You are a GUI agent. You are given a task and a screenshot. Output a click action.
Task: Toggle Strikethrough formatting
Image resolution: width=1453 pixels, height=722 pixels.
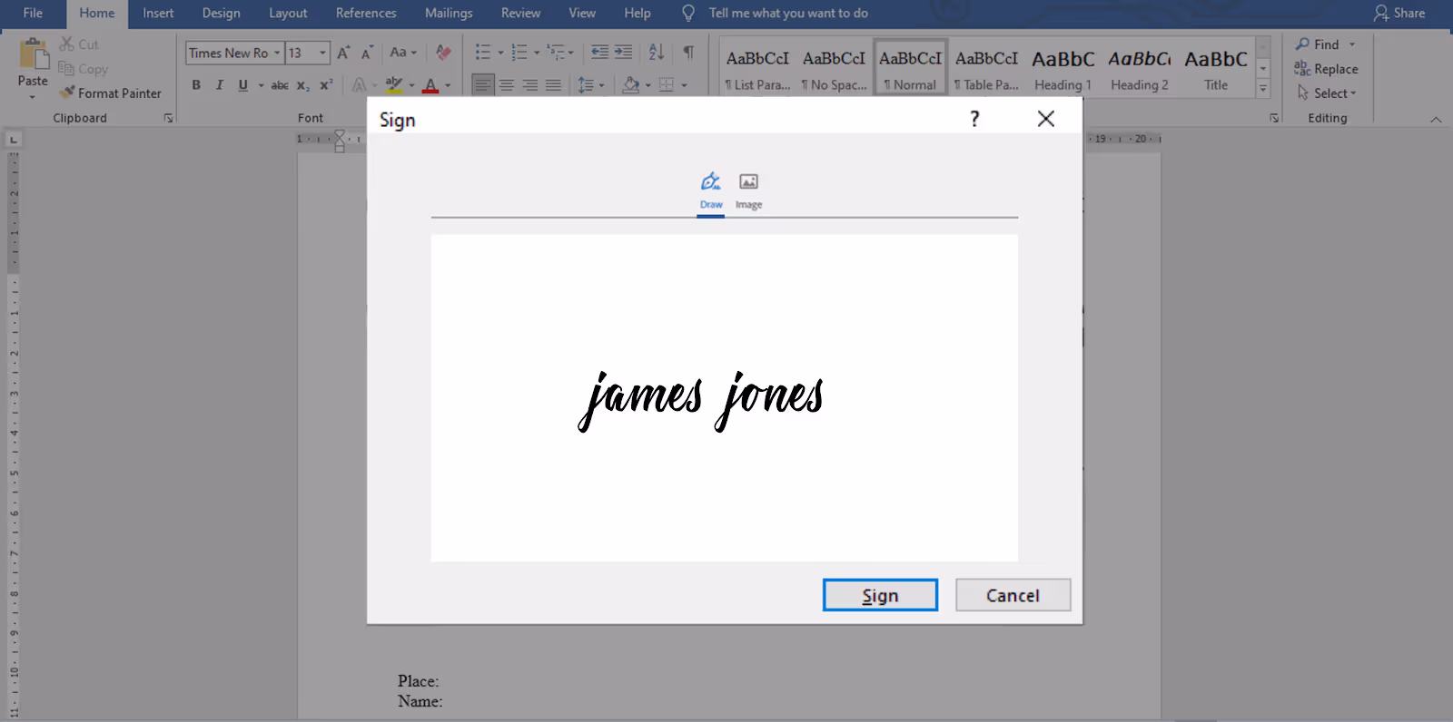coord(280,84)
